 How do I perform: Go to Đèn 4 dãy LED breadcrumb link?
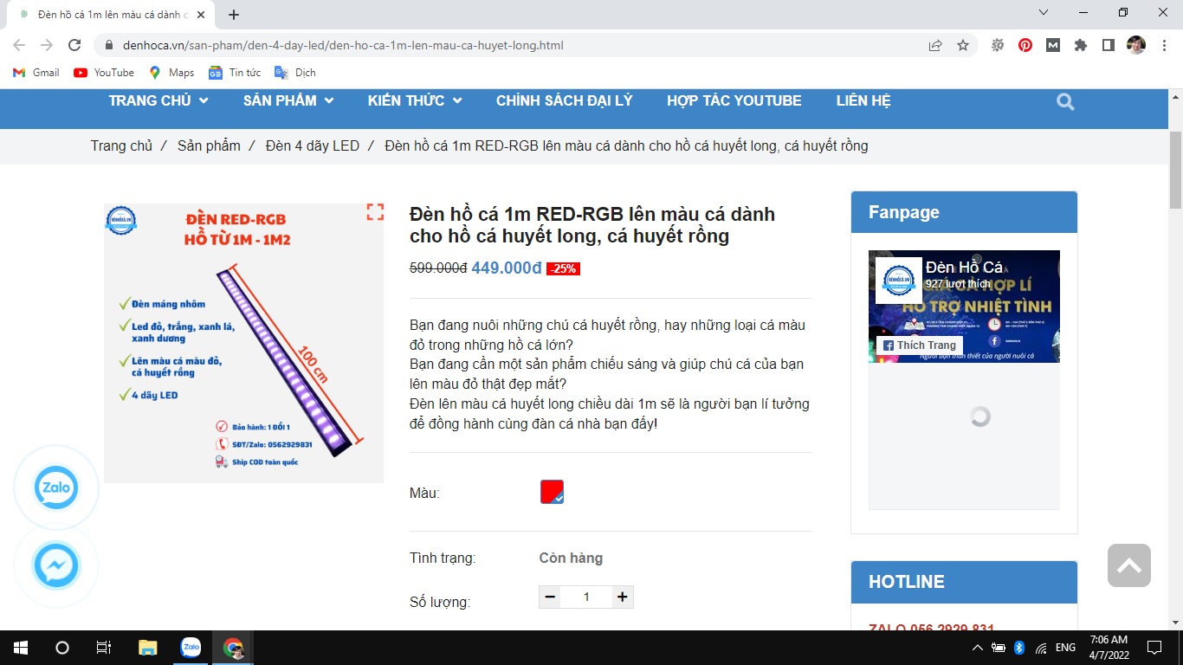tap(312, 145)
